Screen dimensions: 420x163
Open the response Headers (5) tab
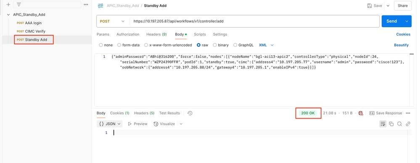tap(144, 113)
